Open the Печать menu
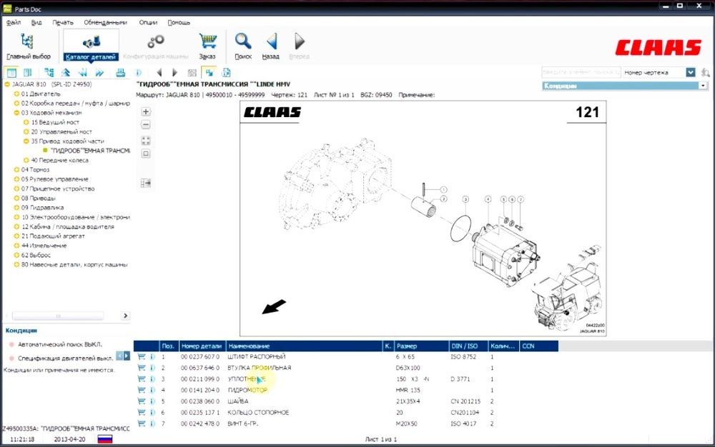This screenshot has height=447, width=715. click(x=62, y=22)
